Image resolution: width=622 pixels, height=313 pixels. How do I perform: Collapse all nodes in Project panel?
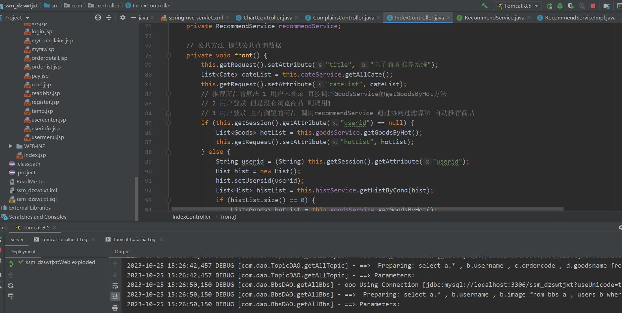click(x=109, y=17)
